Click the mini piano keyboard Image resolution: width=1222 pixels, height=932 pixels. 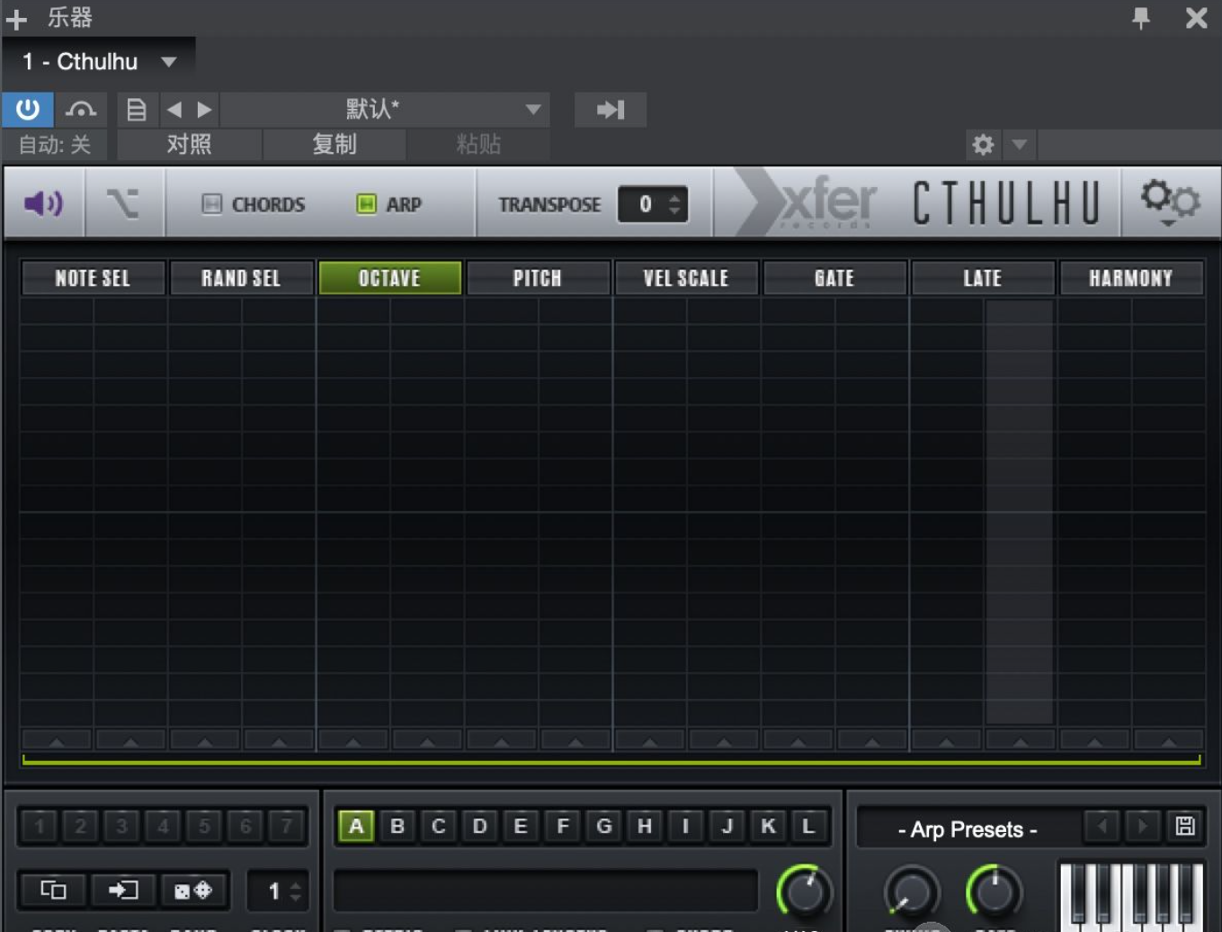[1131, 896]
